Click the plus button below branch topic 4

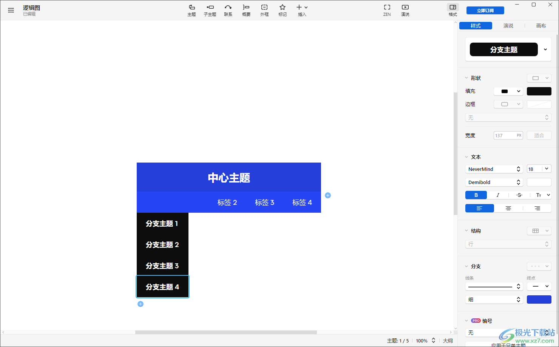pos(141,304)
